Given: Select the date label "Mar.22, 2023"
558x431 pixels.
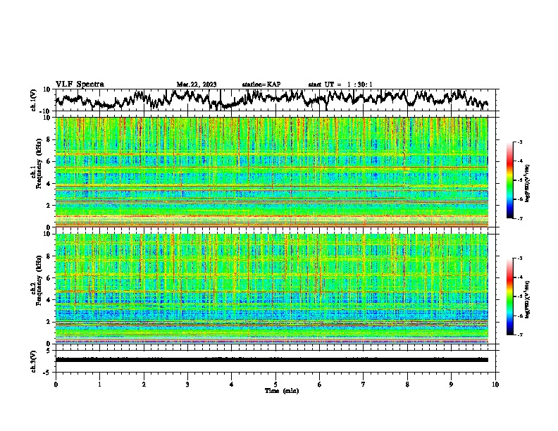Looking at the screenshot, I should 197,85.
